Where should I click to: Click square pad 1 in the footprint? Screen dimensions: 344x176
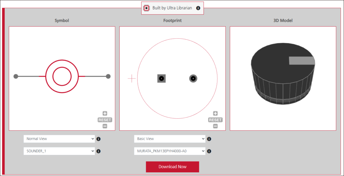162,78
